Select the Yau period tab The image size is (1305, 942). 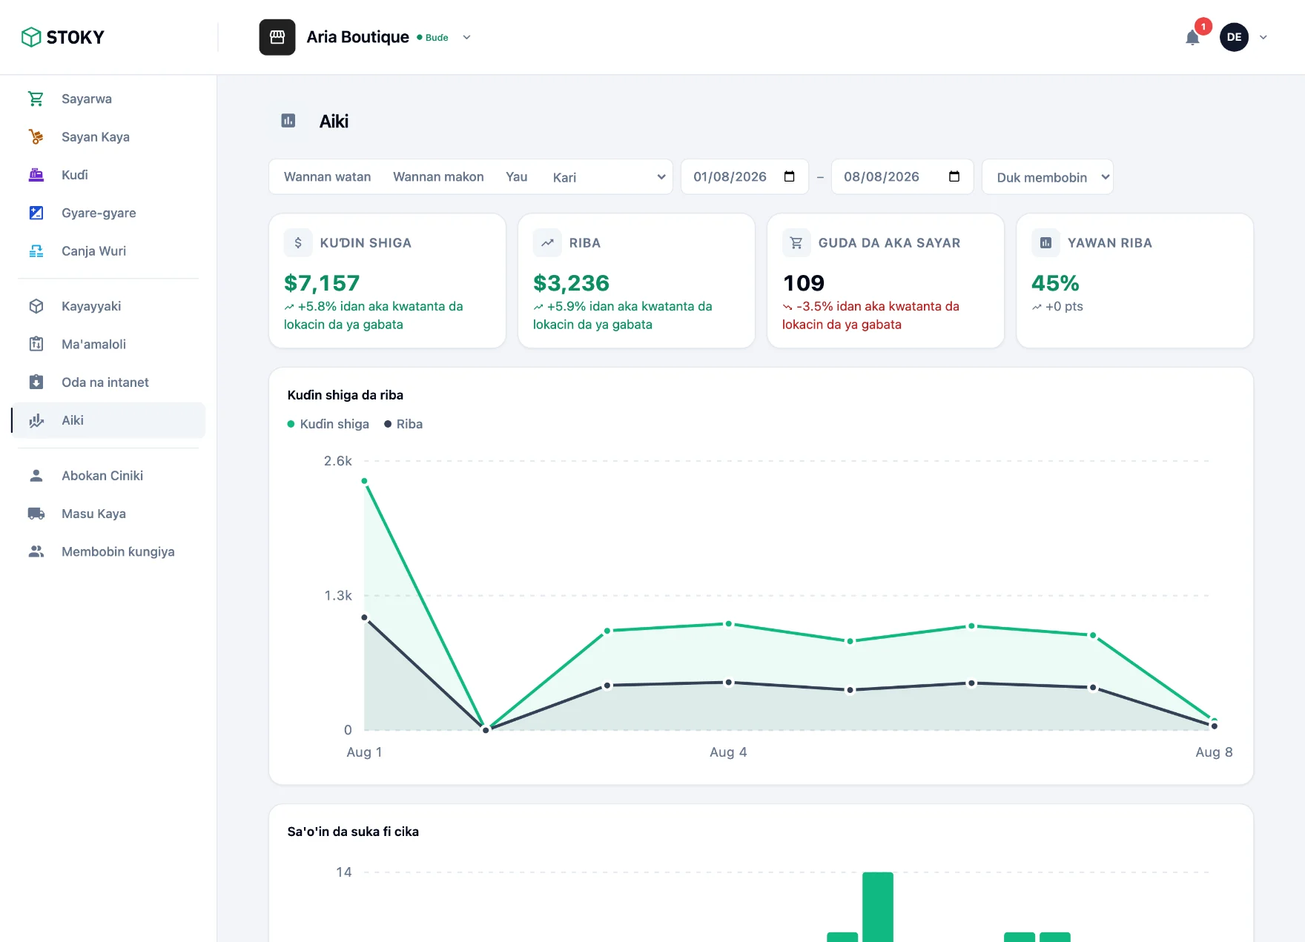click(517, 176)
